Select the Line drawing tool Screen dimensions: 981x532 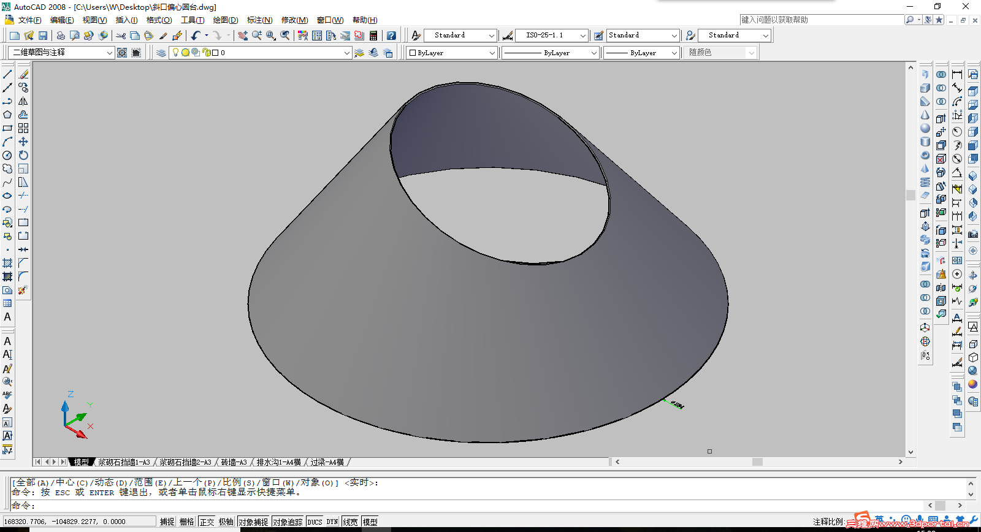point(7,74)
